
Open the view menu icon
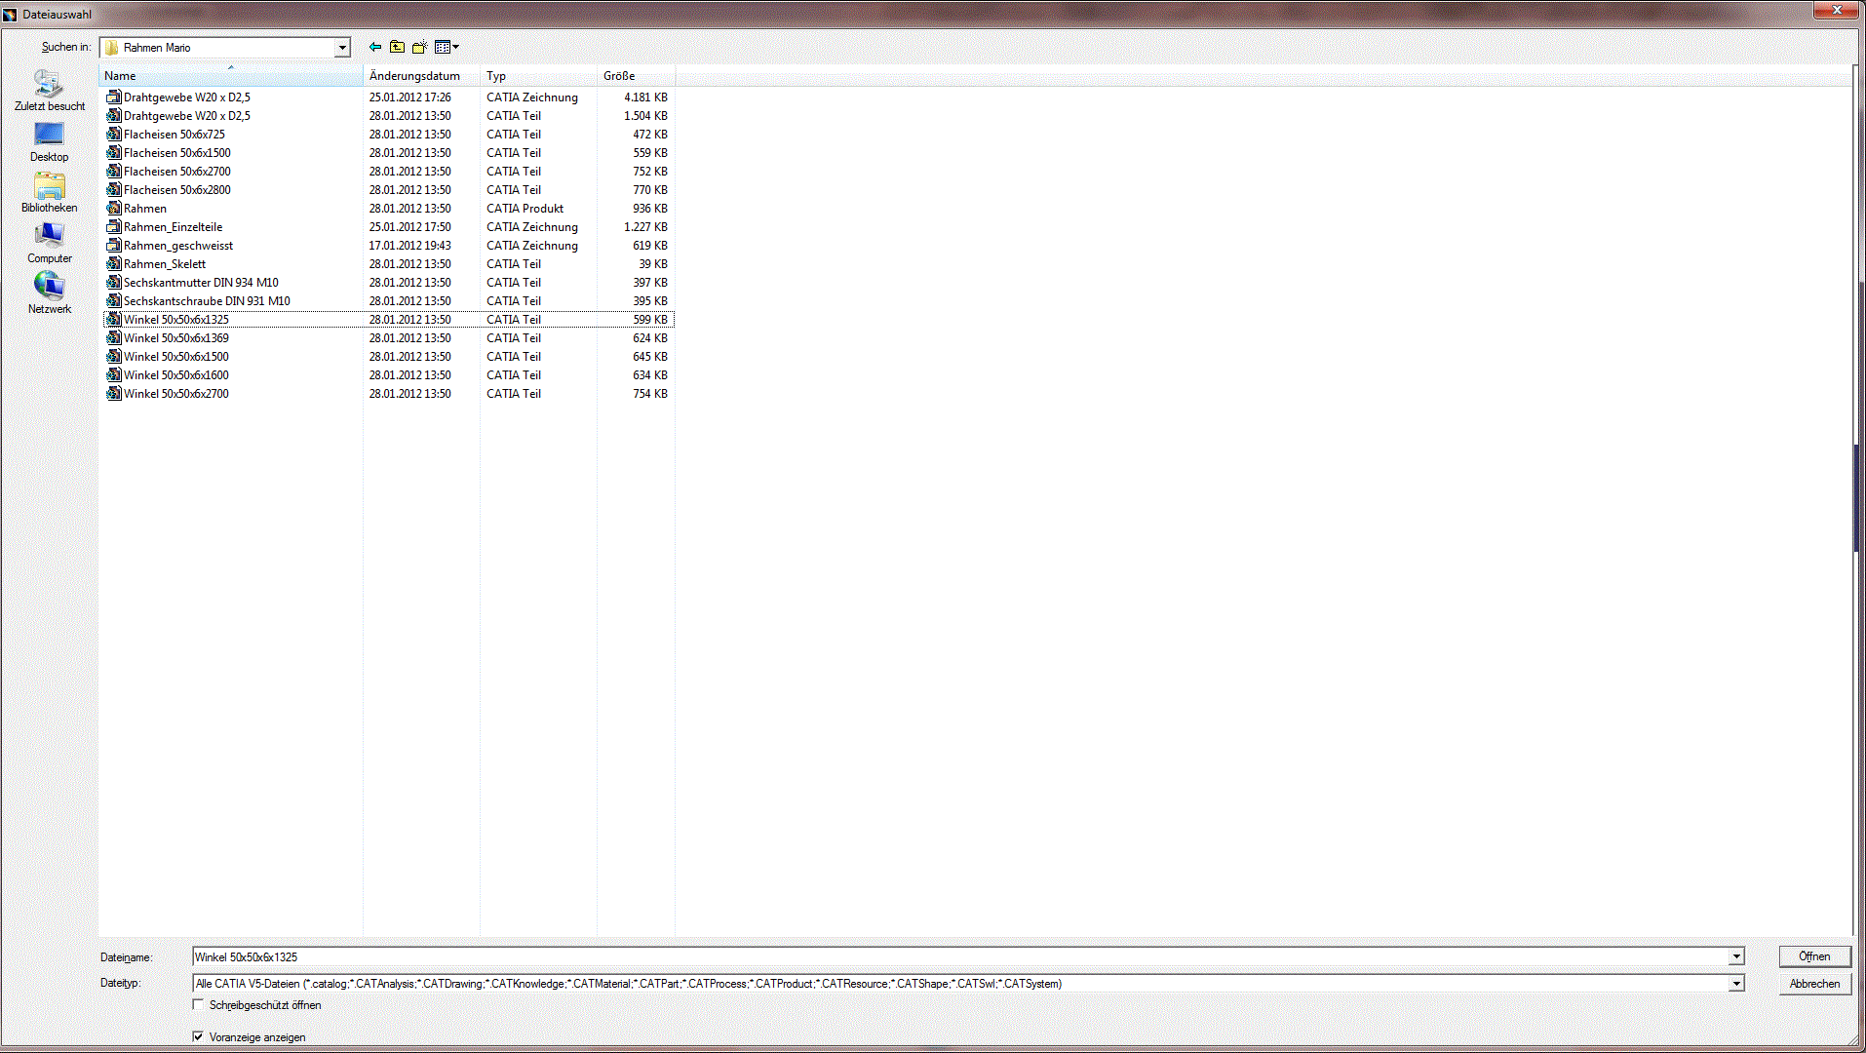coord(447,47)
